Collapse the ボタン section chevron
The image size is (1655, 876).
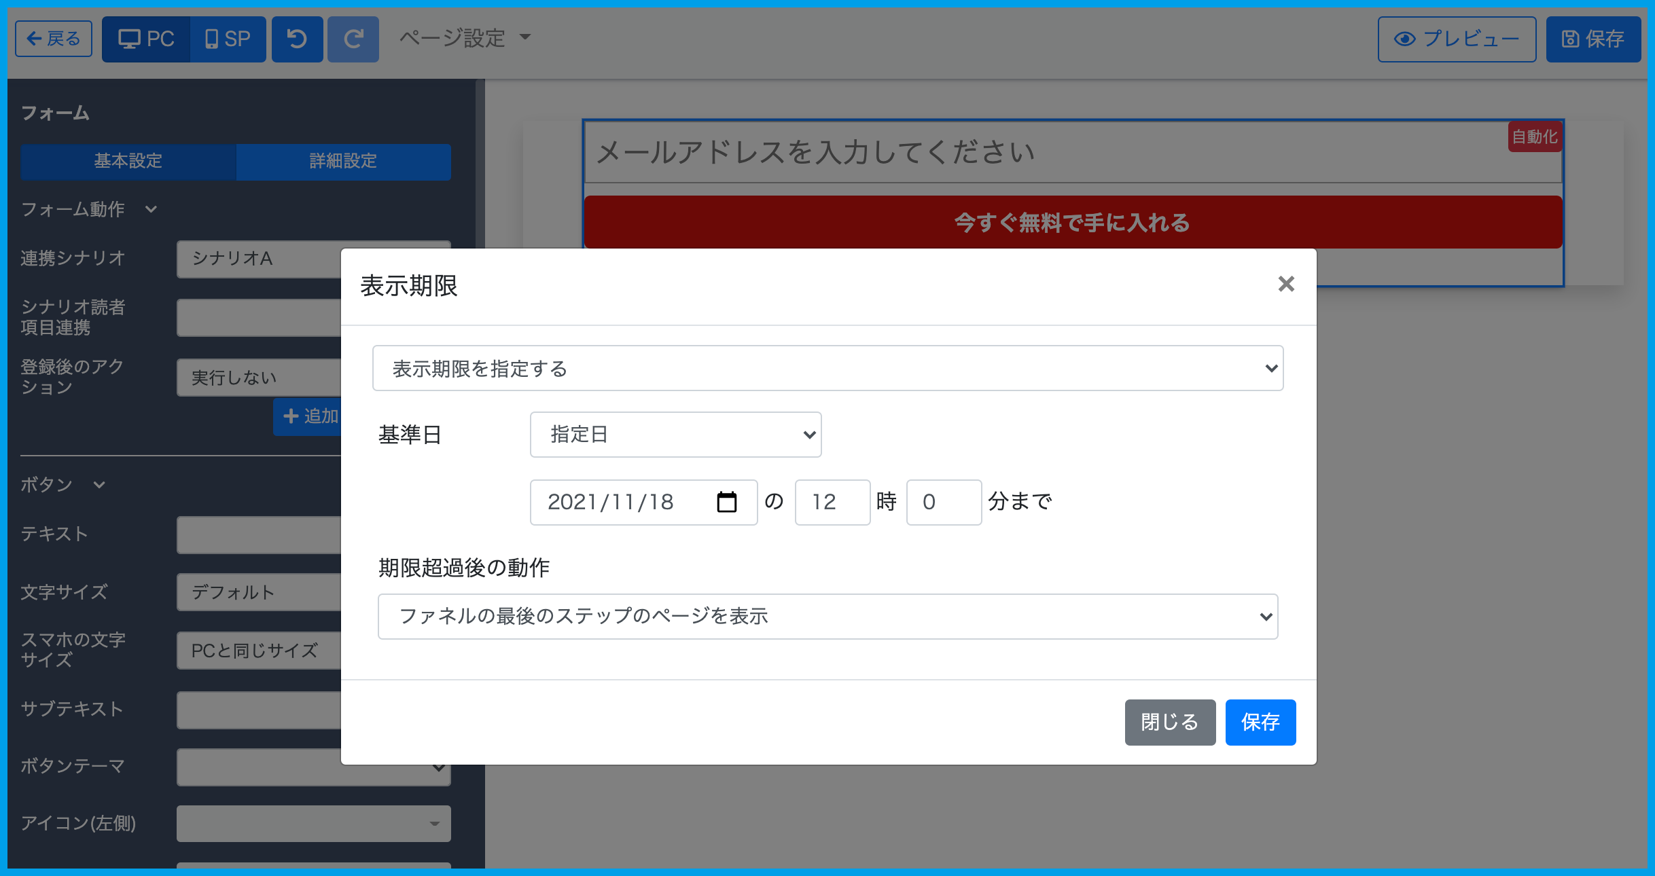[99, 485]
